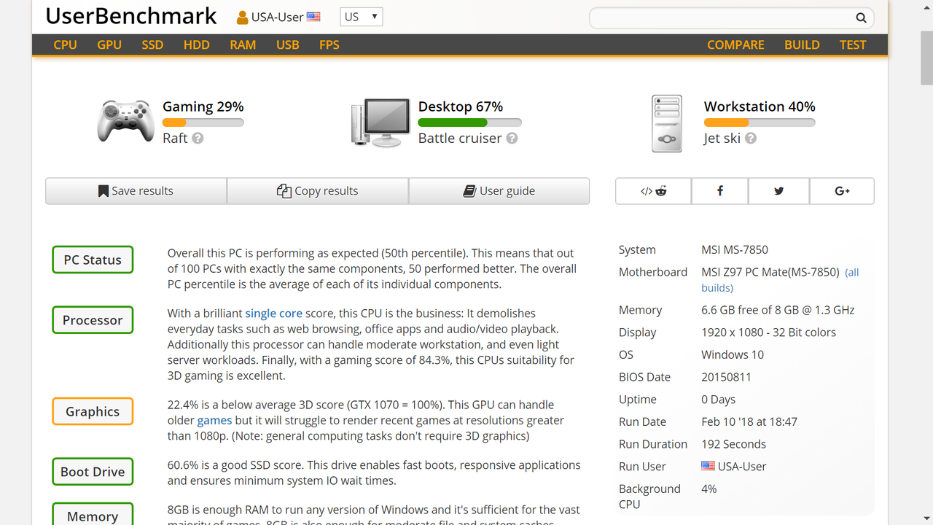Open the HDD menu

[x=197, y=44]
